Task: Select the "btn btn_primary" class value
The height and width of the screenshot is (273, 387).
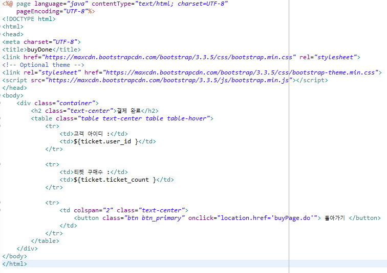Action: coord(154,218)
